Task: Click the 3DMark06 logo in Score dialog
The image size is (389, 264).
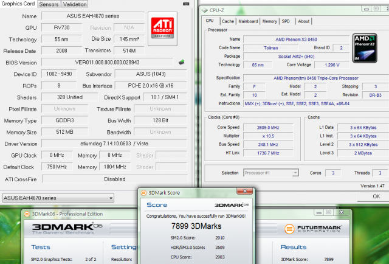Action: pyautogui.click(x=231, y=205)
